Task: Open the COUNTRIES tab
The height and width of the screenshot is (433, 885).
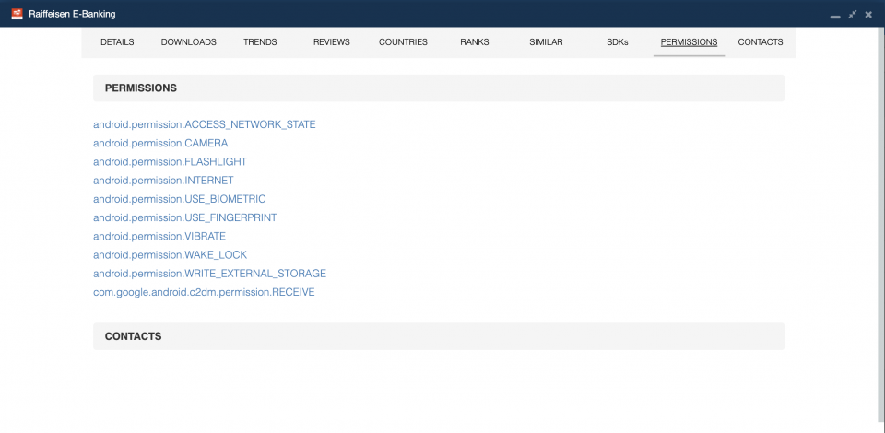Action: (x=403, y=42)
